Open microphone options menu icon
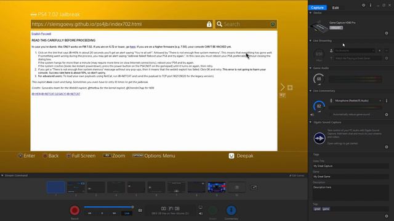Viewport: 394px width, 221px height. [x=387, y=101]
